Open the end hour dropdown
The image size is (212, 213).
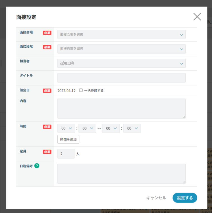pos(111,128)
